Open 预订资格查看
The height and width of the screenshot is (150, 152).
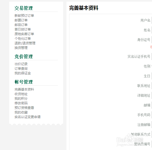pyautogui.click(x=24, y=108)
